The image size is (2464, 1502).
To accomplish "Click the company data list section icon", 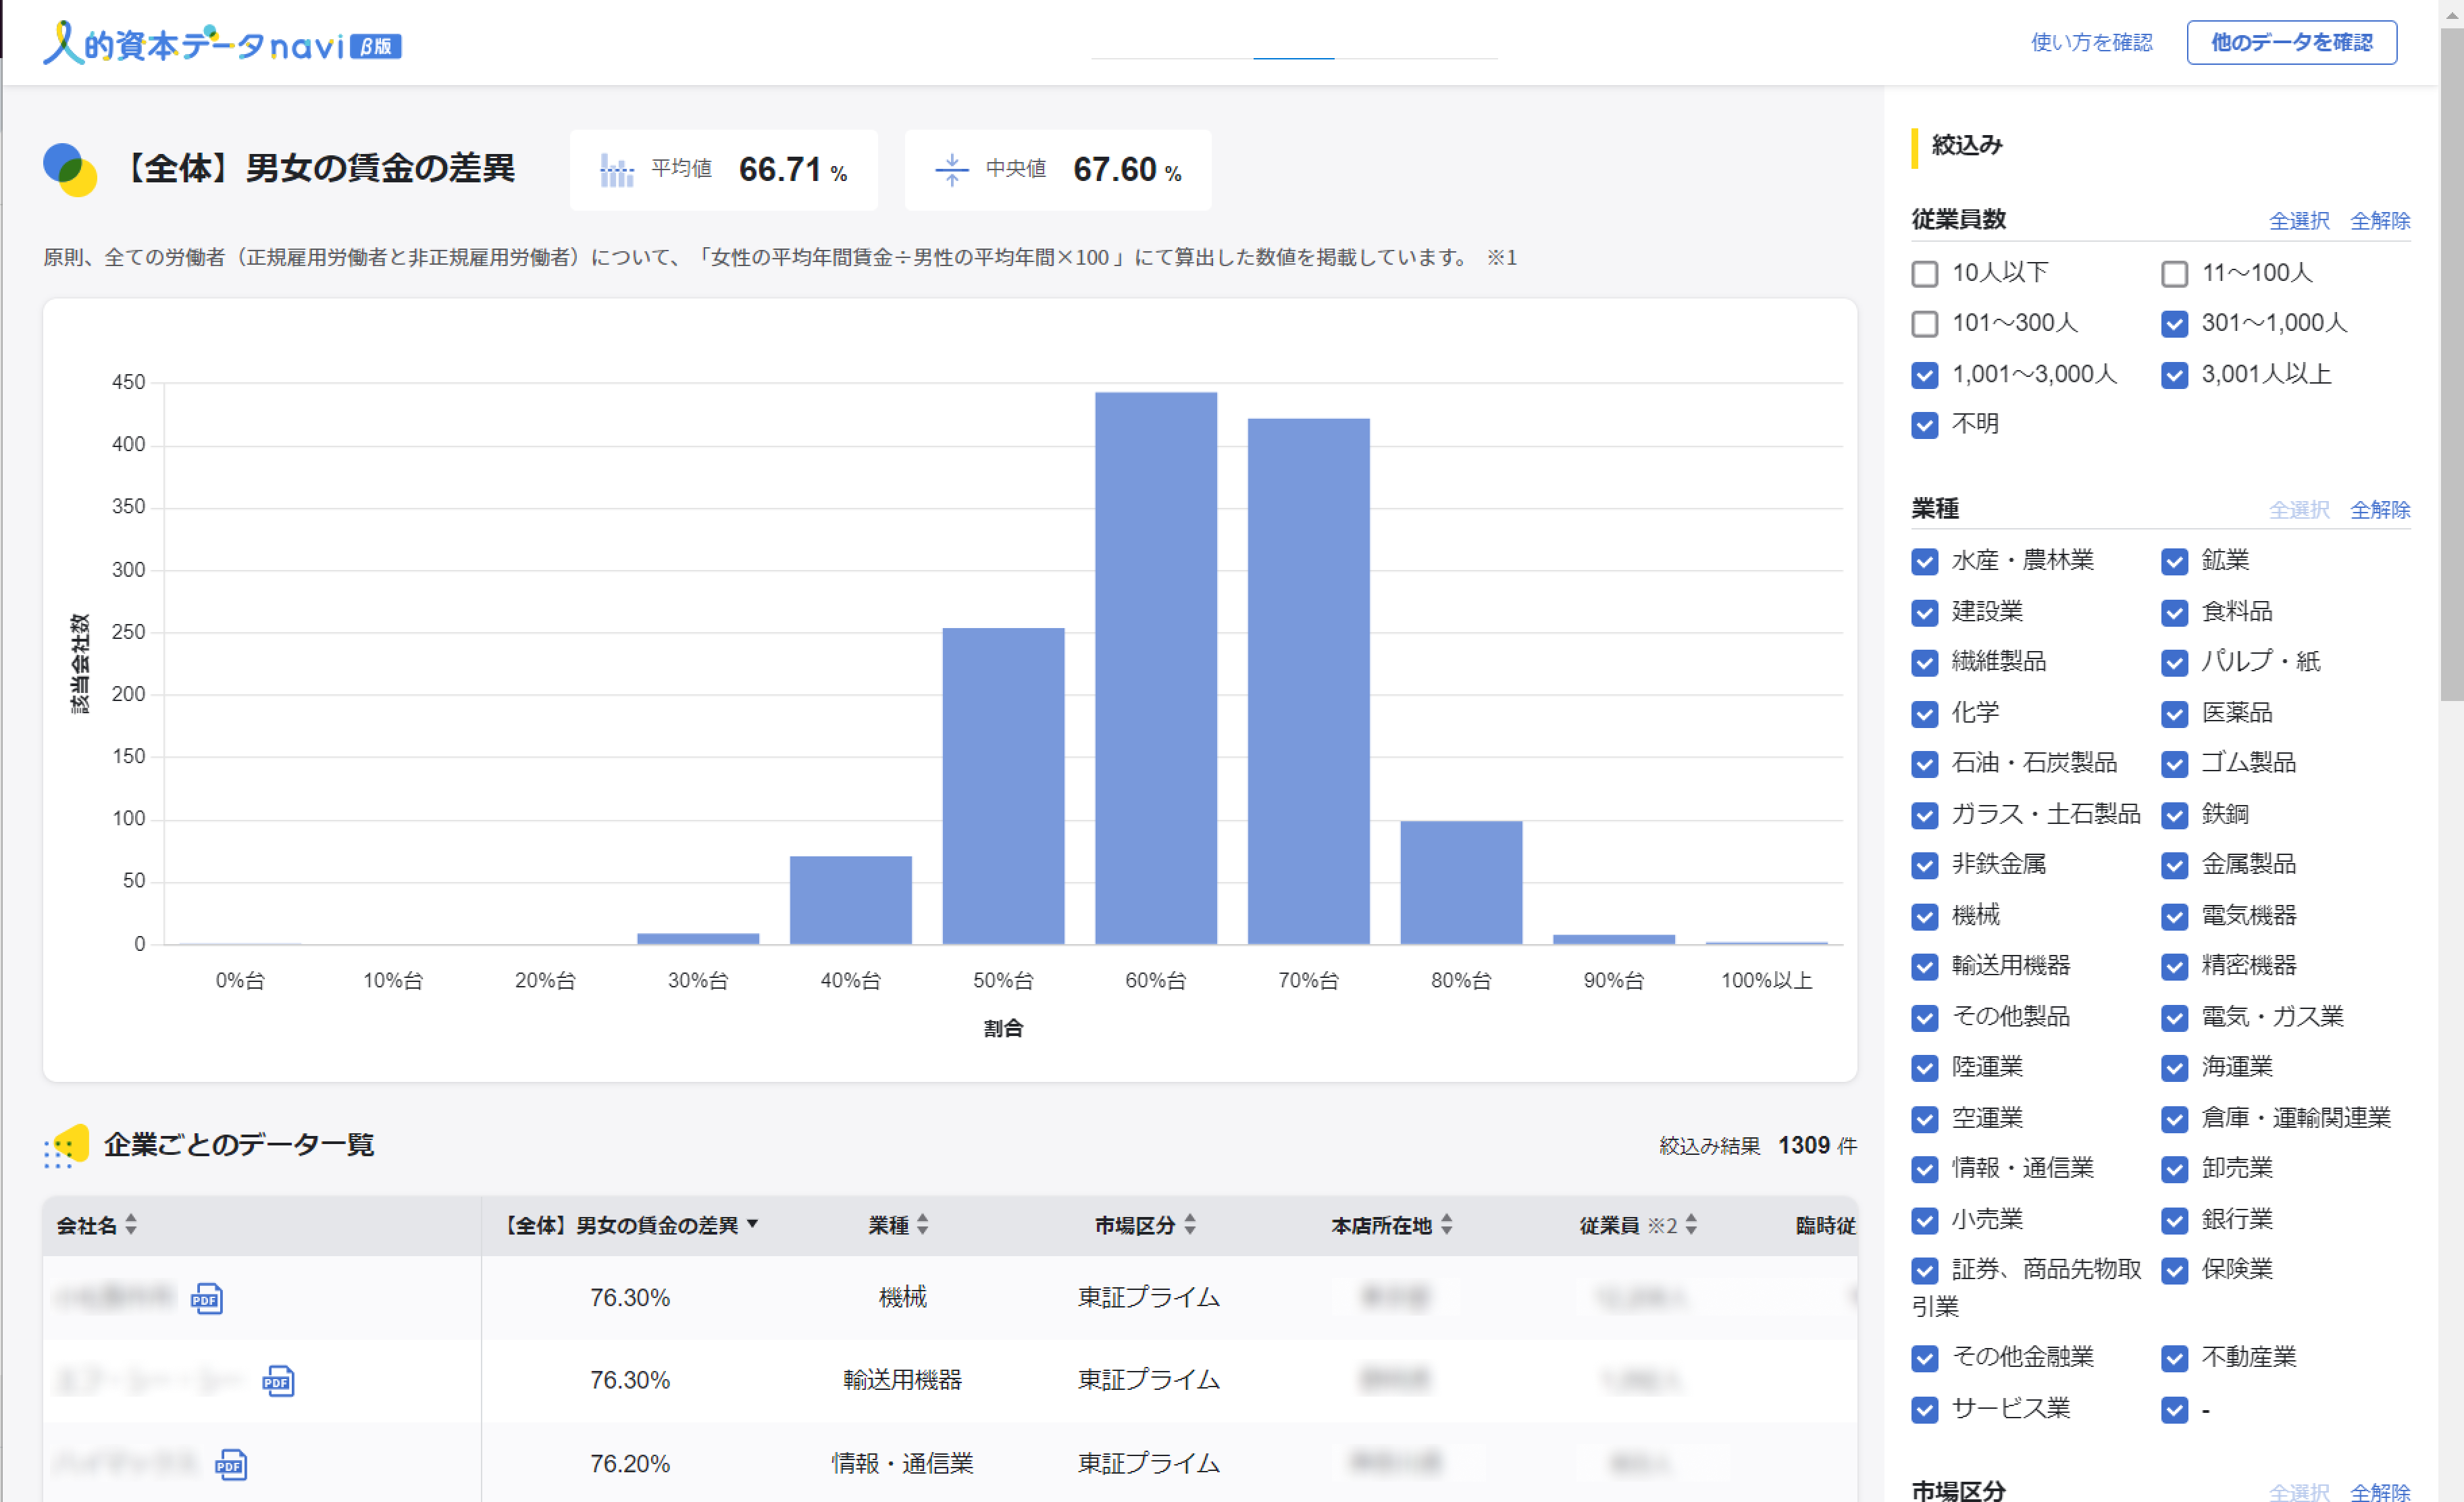I will 66,1145.
